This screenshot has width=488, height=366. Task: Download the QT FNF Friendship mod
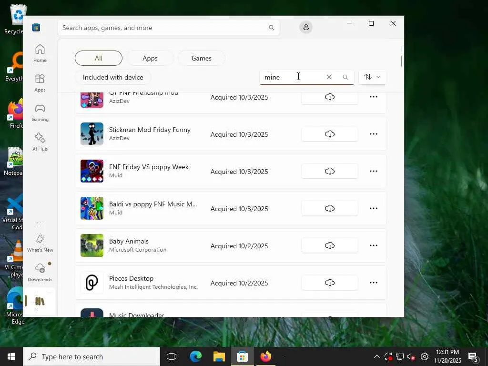coord(330,97)
